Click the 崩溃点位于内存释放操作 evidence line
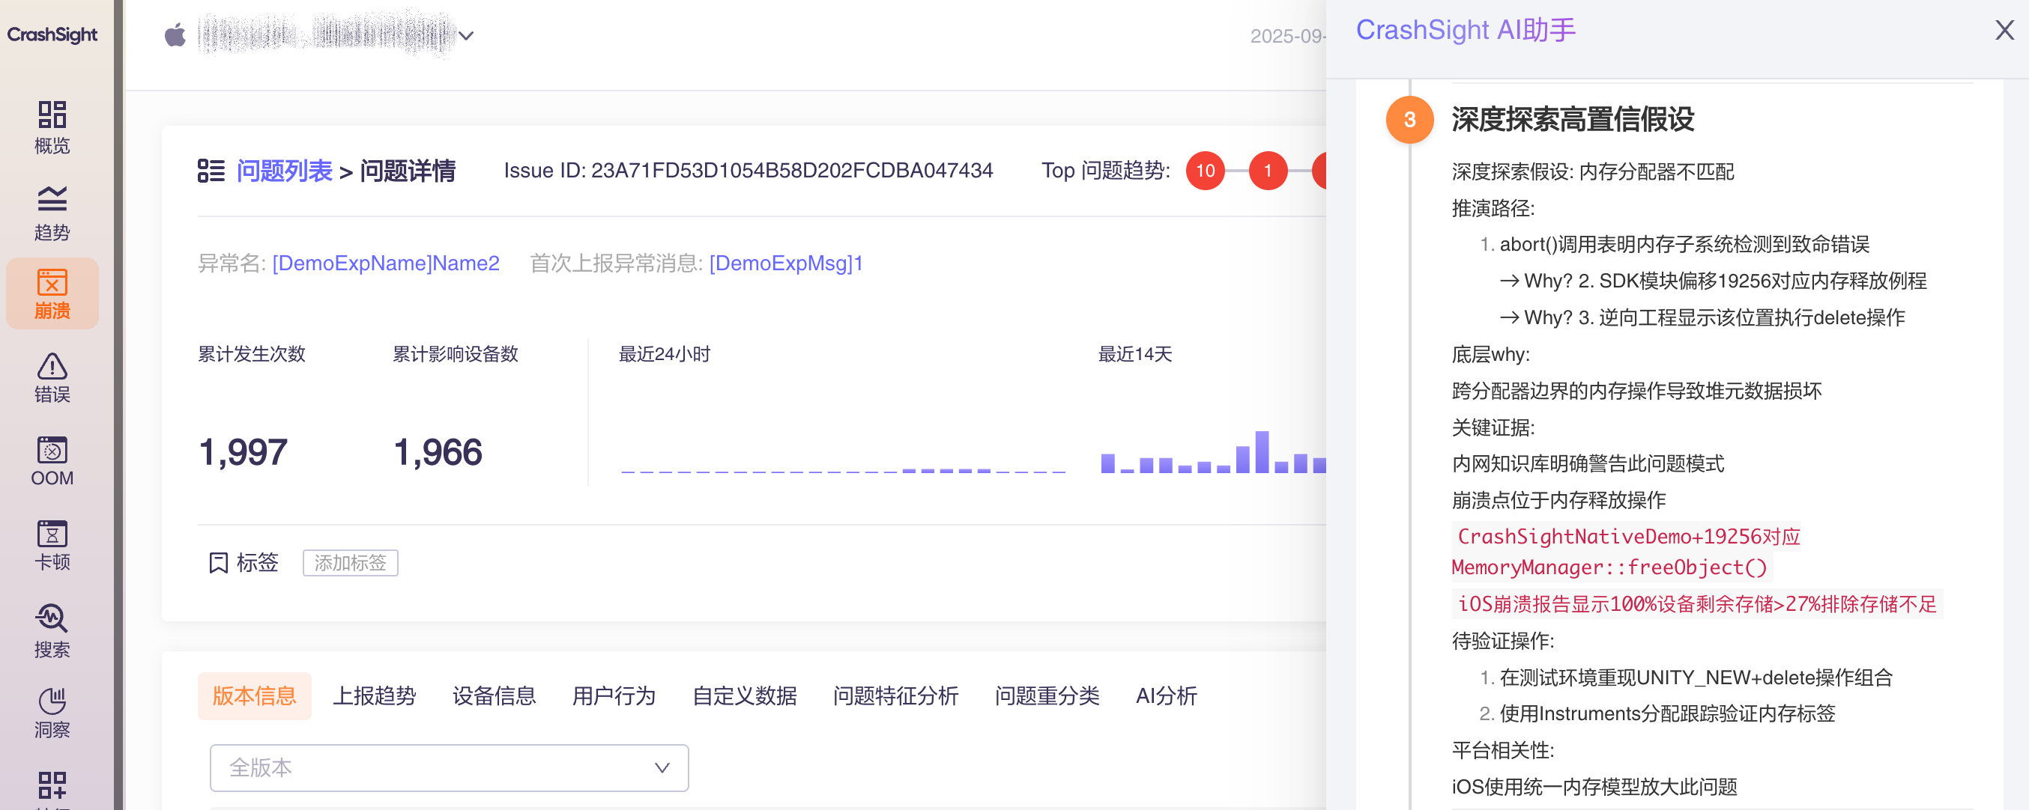The image size is (2029, 810). (x=1558, y=501)
